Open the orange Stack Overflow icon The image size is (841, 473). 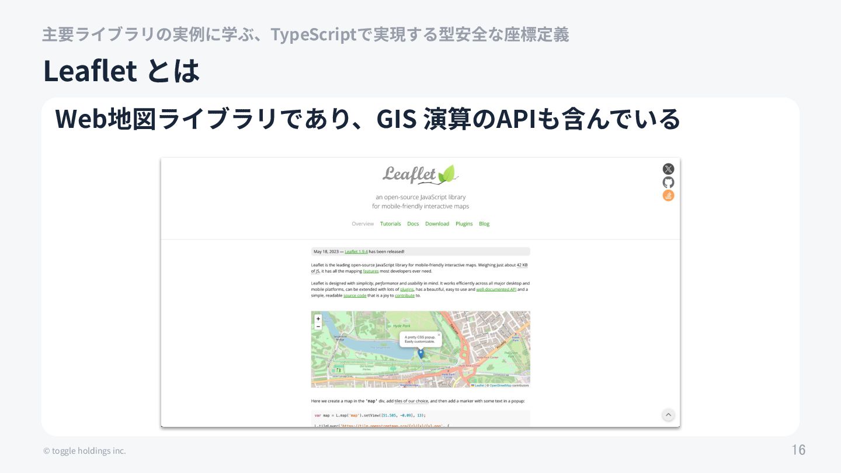[x=668, y=196]
